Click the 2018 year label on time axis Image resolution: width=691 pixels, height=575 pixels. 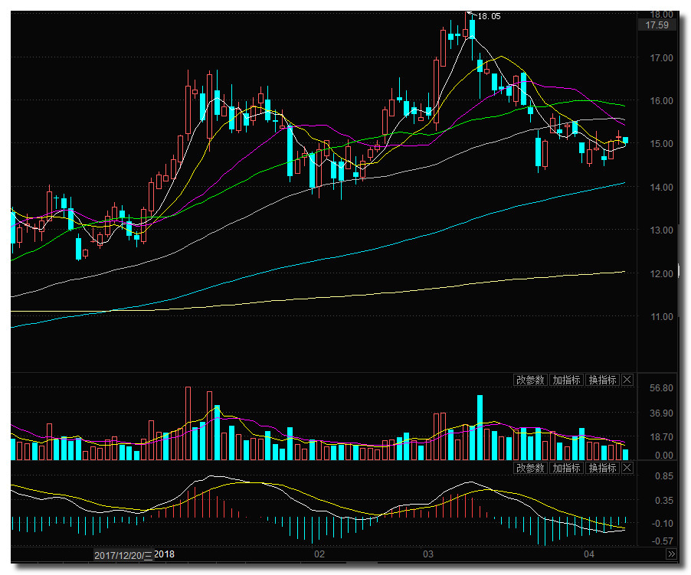pos(165,554)
